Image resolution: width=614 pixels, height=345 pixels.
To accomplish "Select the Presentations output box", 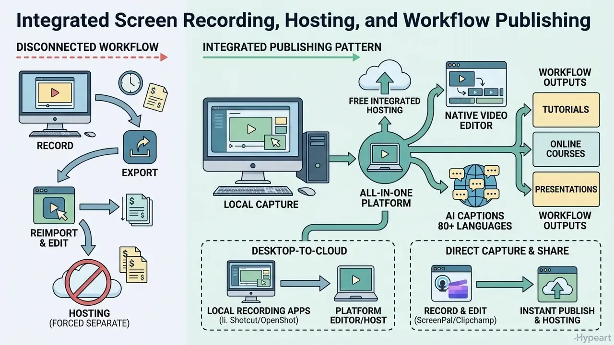I will [x=566, y=189].
